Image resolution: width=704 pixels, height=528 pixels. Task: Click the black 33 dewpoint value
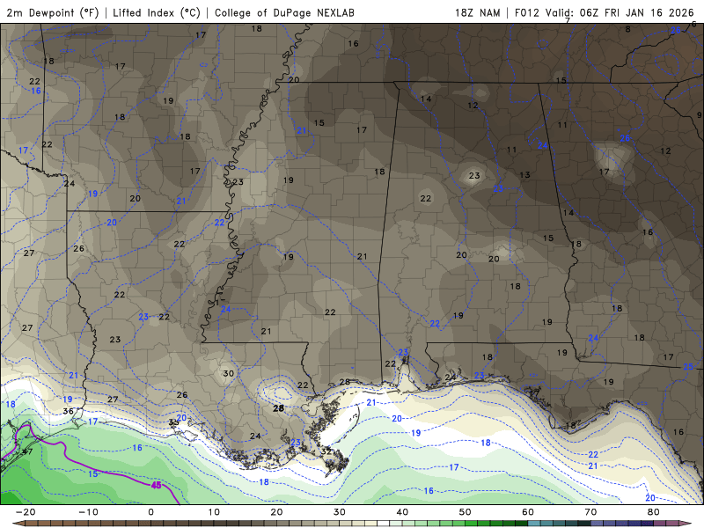[x=173, y=422]
